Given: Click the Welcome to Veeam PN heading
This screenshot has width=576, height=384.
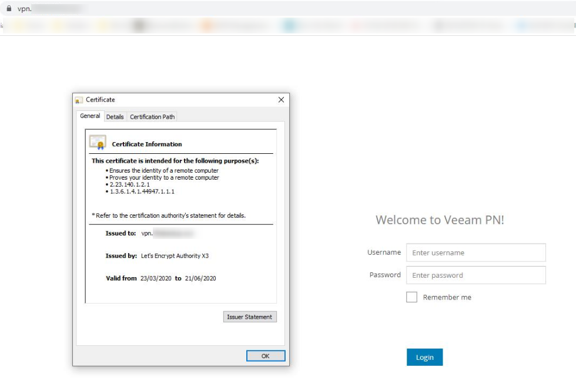Looking at the screenshot, I should tap(440, 220).
